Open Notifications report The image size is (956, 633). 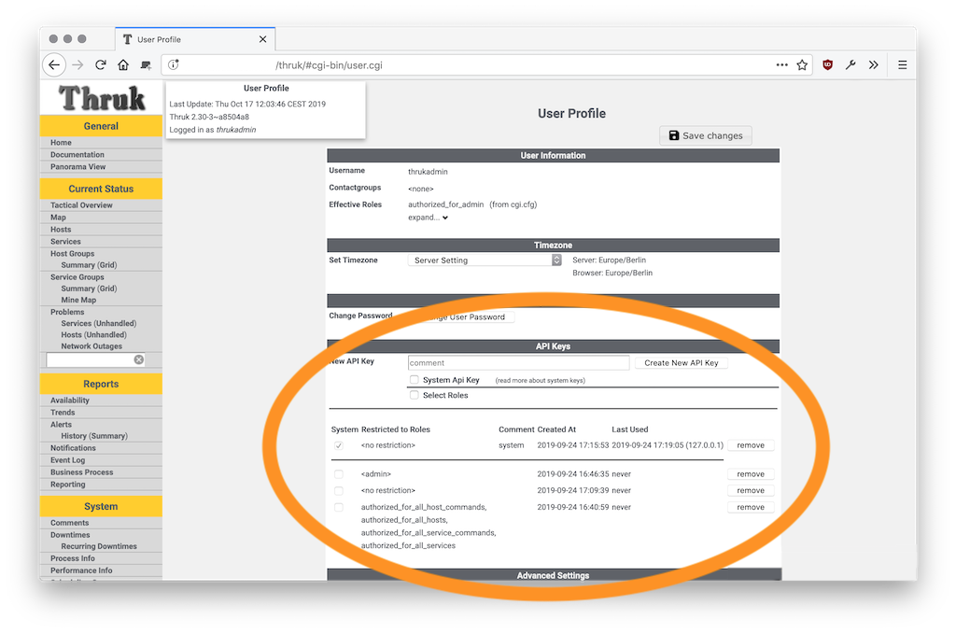pyautogui.click(x=73, y=447)
